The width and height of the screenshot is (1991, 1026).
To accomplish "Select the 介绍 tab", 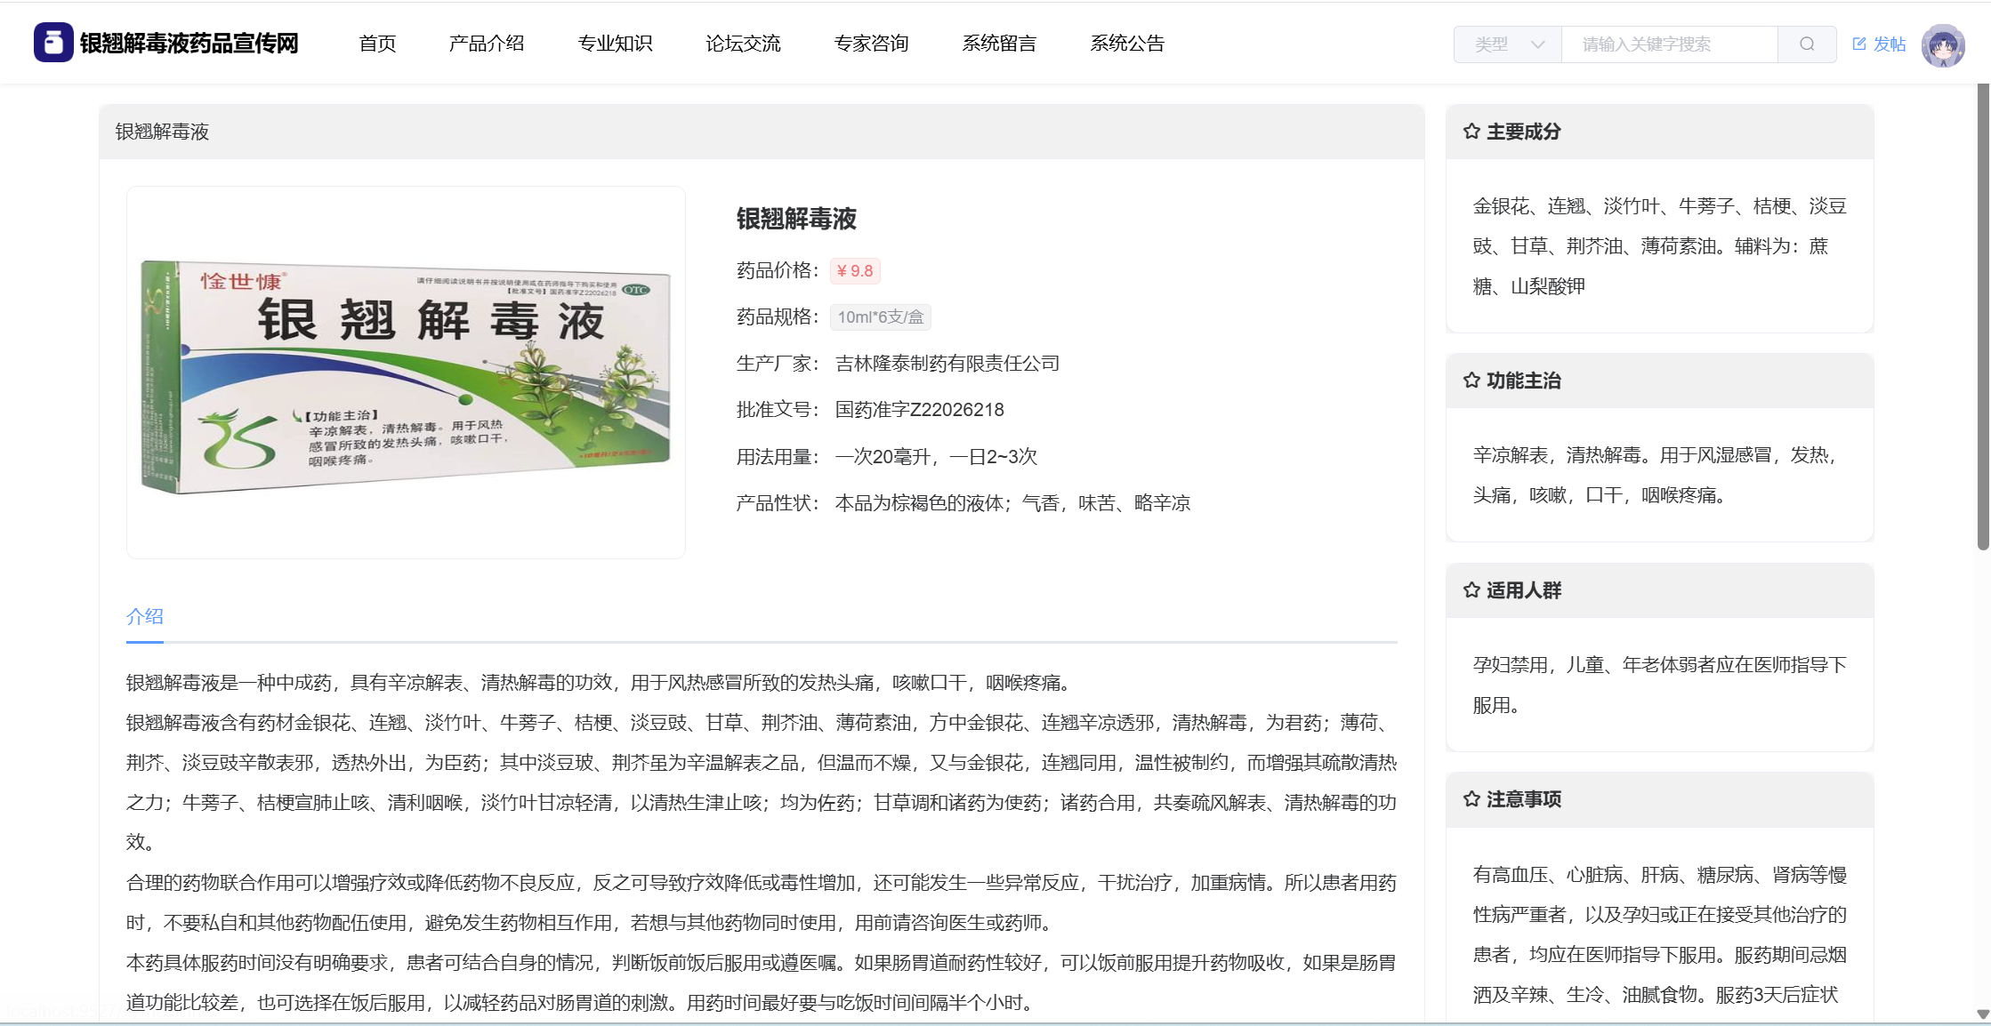I will tap(145, 616).
